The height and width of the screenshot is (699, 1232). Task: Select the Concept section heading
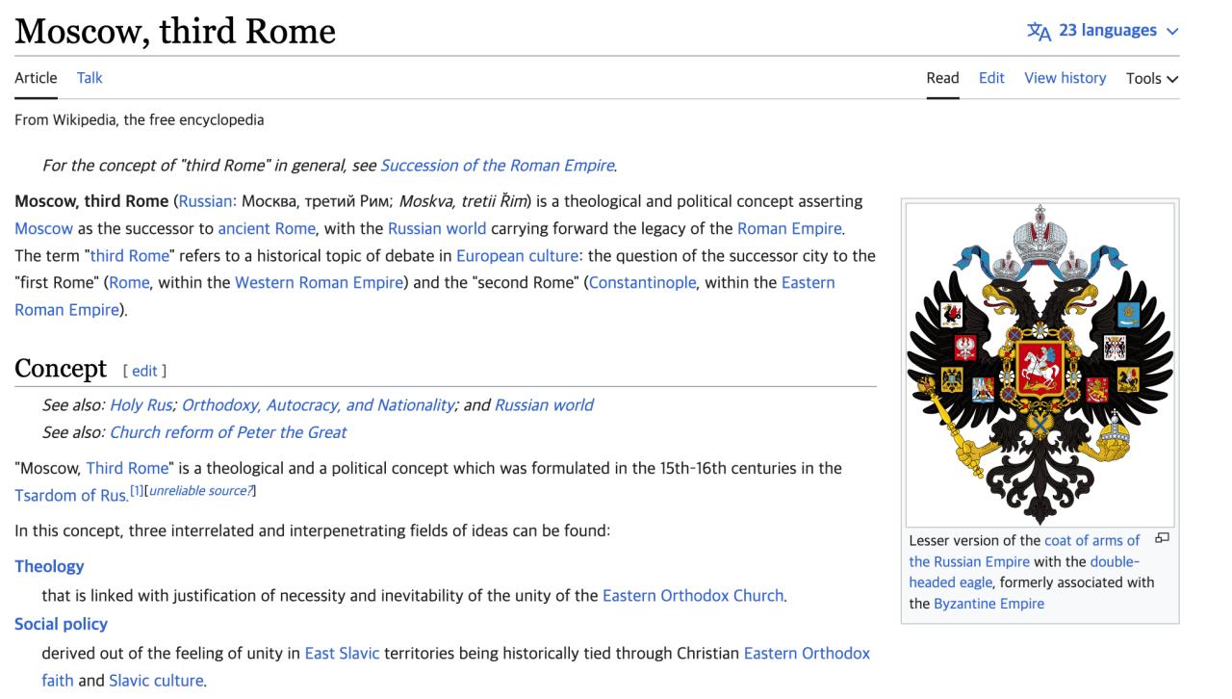click(61, 369)
